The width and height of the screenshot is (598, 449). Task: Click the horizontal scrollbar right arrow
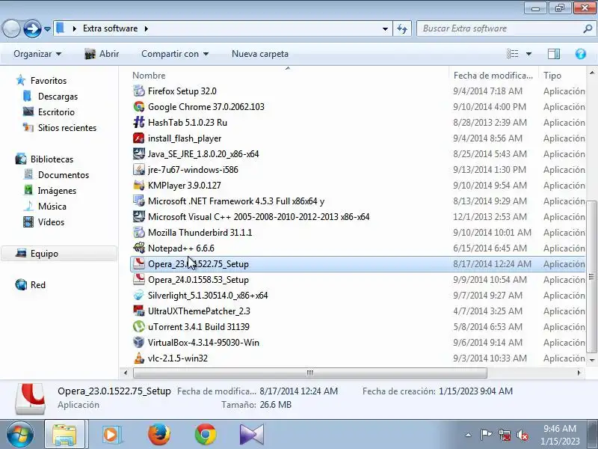(579, 373)
